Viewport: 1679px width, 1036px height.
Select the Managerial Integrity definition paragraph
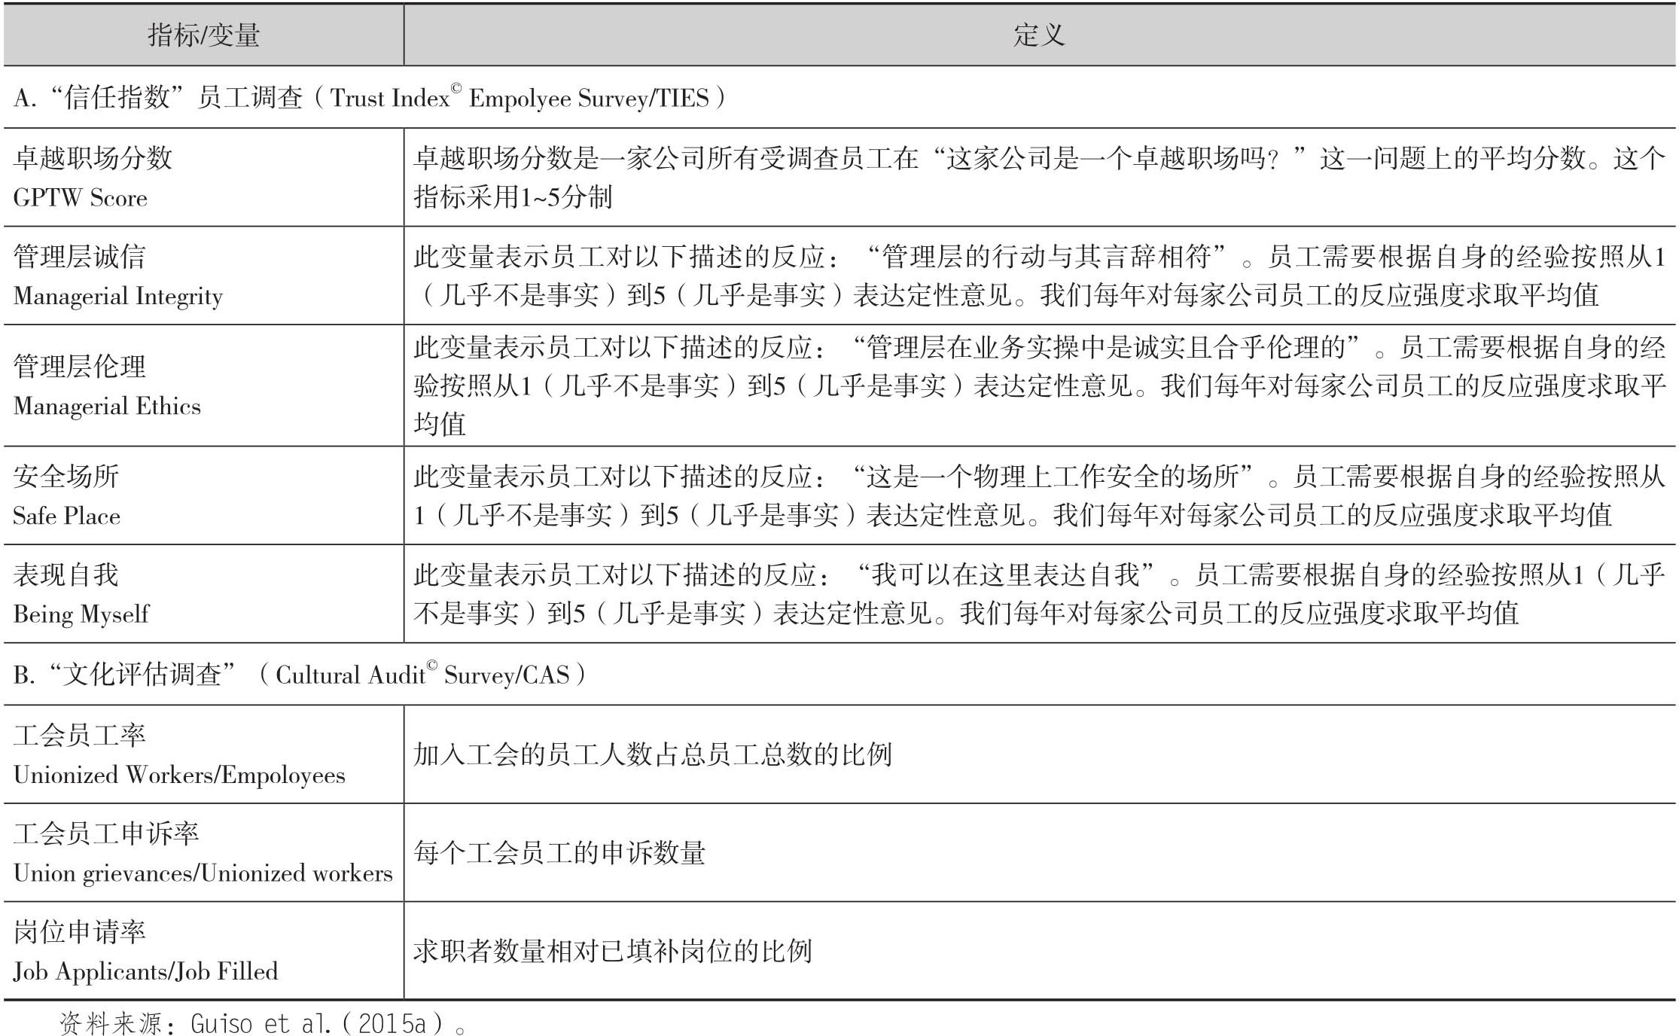[x=1038, y=276]
